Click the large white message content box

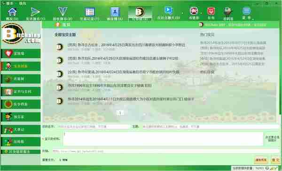tap(163, 139)
